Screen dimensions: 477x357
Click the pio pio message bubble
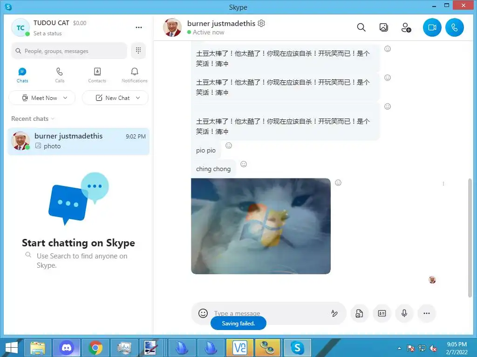click(x=205, y=150)
